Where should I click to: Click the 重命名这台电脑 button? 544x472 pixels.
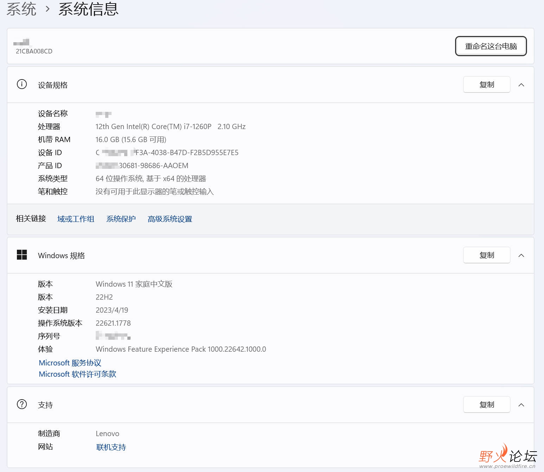pyautogui.click(x=491, y=46)
